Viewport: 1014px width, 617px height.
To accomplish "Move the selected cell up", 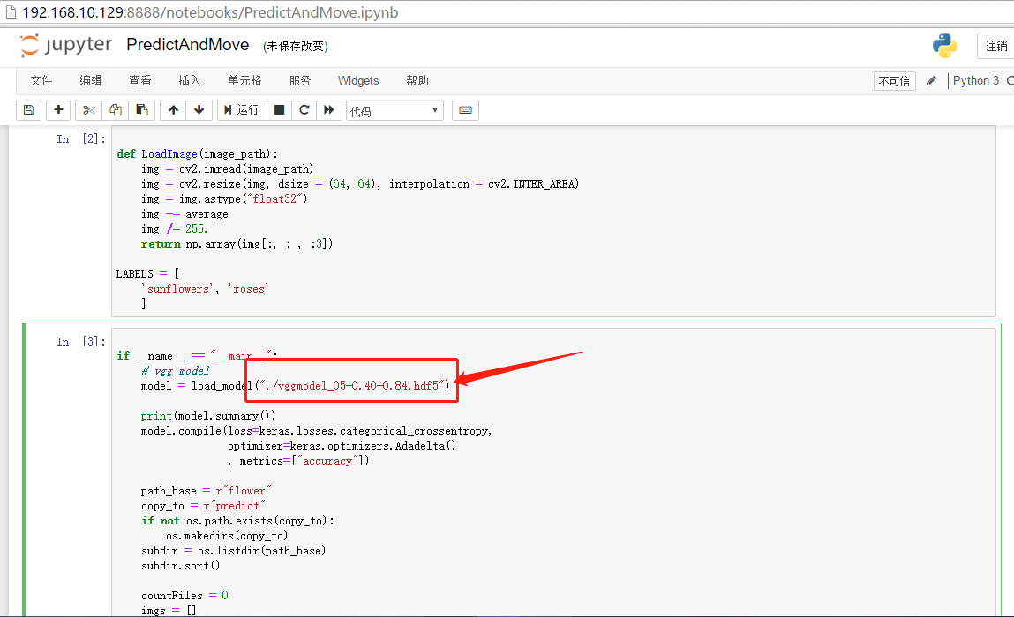I will tap(173, 110).
